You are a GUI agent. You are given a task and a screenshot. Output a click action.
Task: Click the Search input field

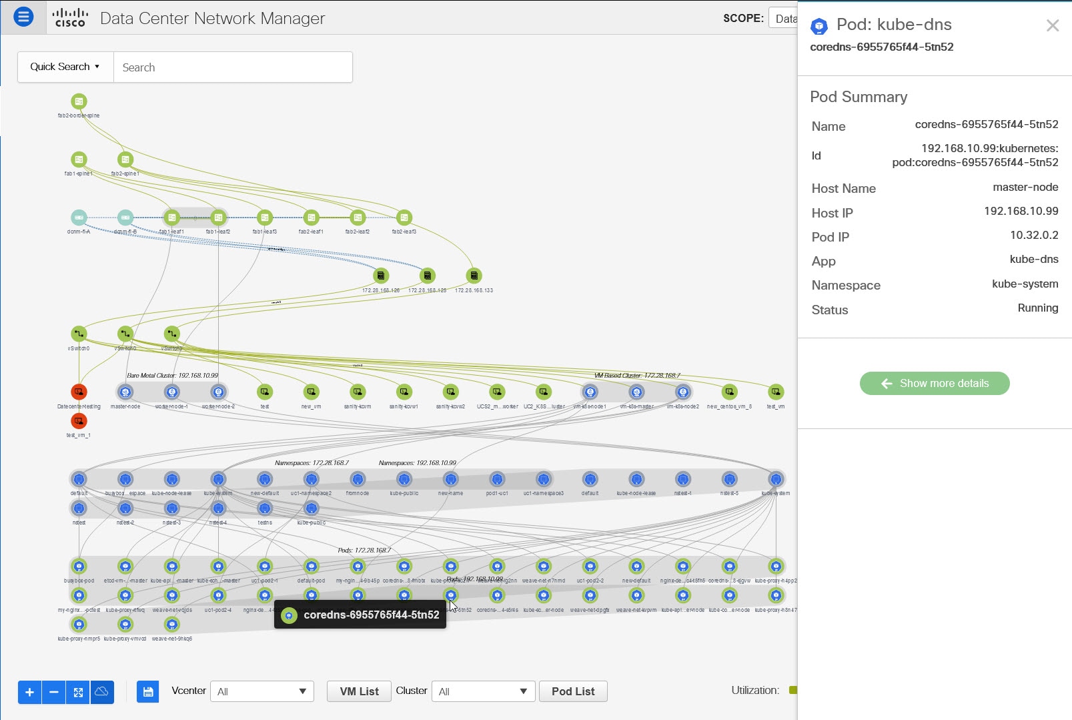click(233, 67)
